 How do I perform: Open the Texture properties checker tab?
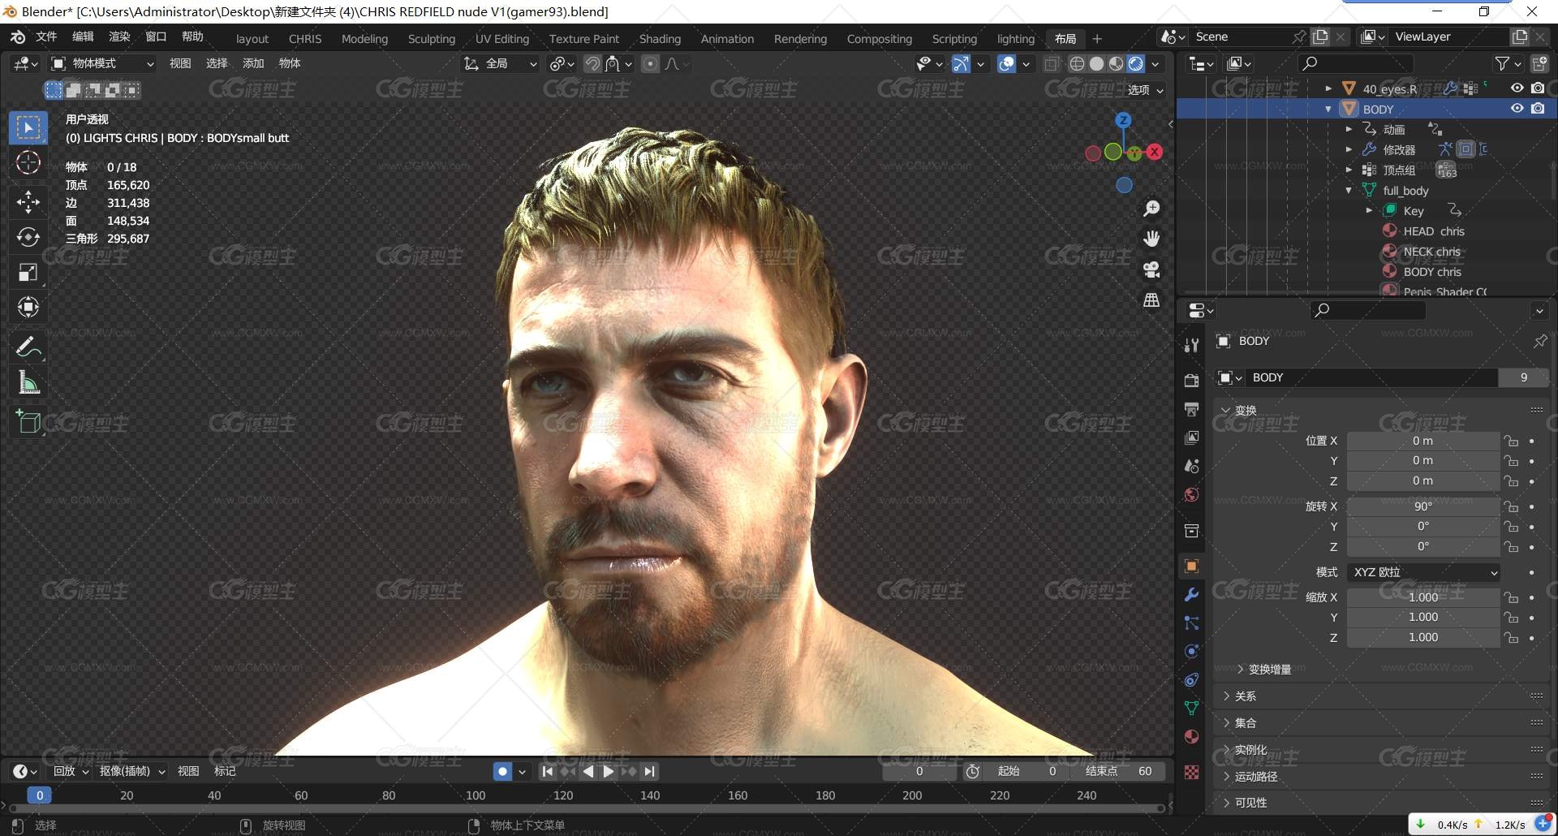[x=1191, y=772]
